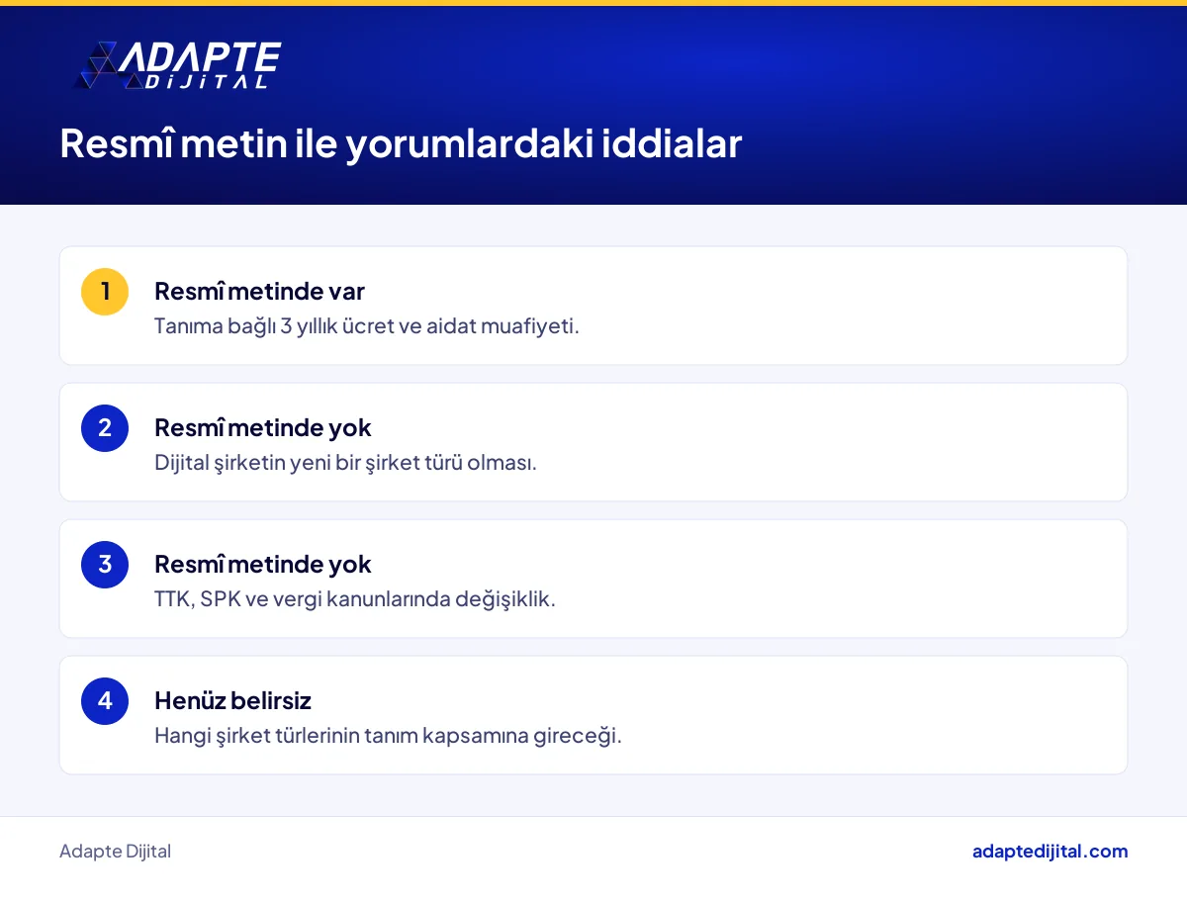Click 'Dijital şirketin yeni bir şirket türü' text
Image resolution: width=1187 pixels, height=901 pixels.
[345, 462]
